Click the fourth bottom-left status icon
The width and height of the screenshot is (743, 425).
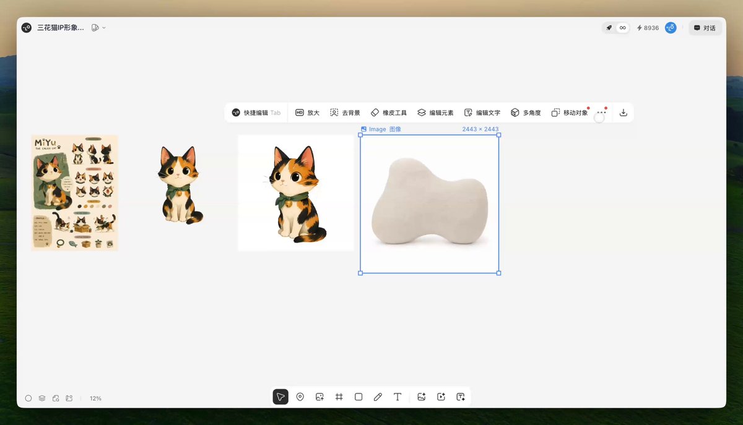[69, 398]
